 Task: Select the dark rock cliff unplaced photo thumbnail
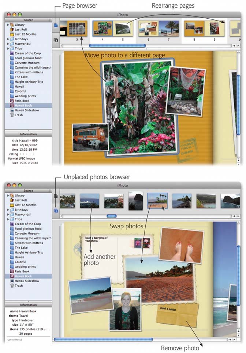[x=135, y=201]
